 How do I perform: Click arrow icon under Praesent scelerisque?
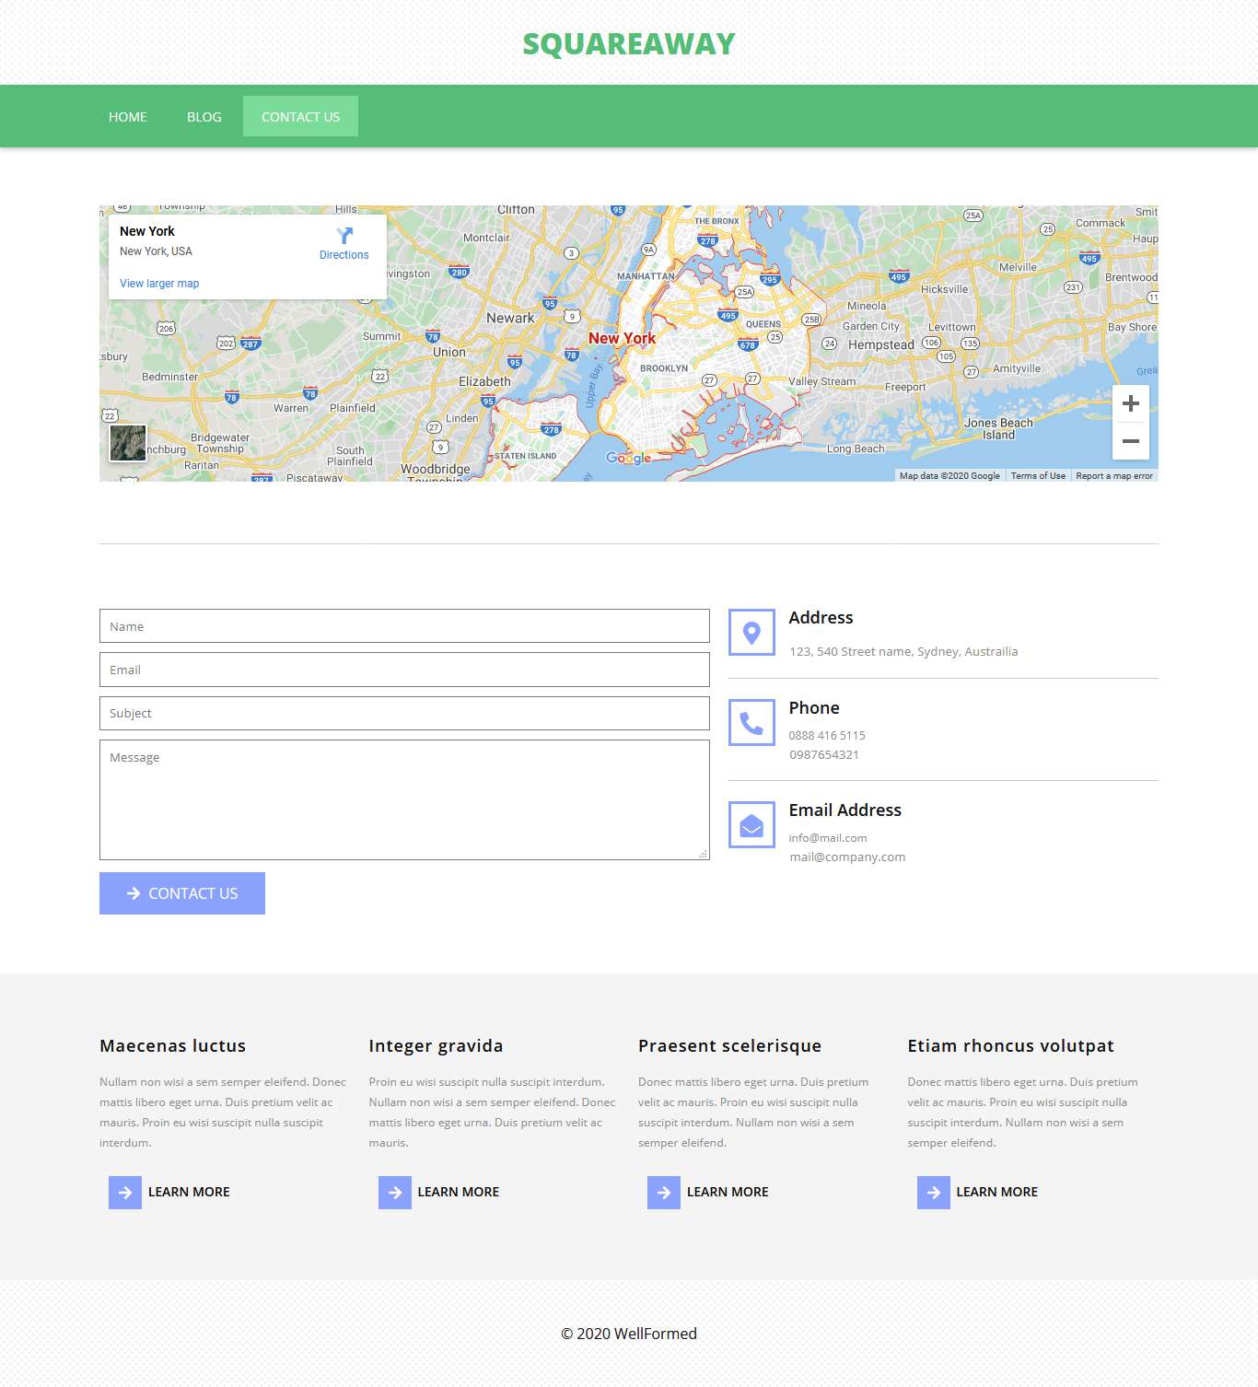664,1193
